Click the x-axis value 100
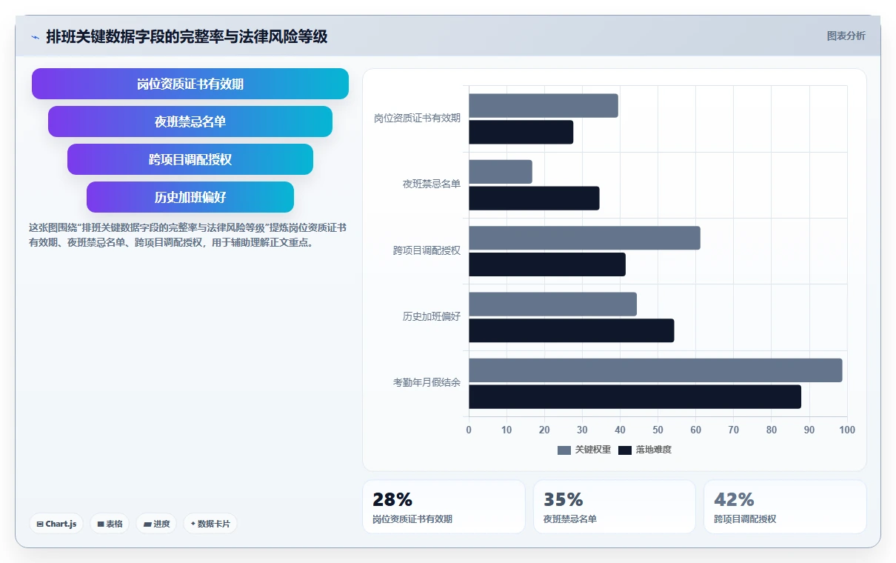This screenshot has height=563, width=896. click(x=847, y=430)
